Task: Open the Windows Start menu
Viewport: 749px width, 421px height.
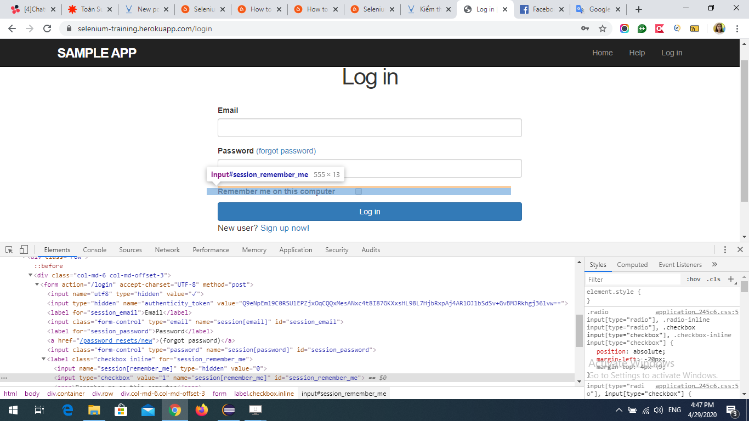Action: point(13,410)
